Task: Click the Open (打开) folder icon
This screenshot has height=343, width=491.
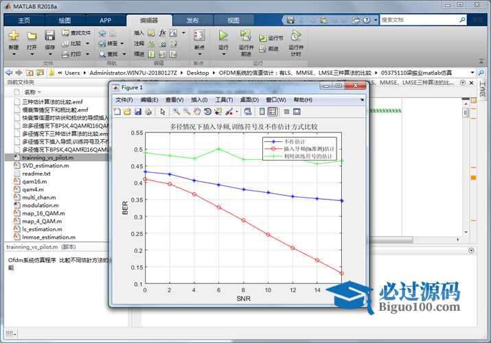Action: coord(32,36)
